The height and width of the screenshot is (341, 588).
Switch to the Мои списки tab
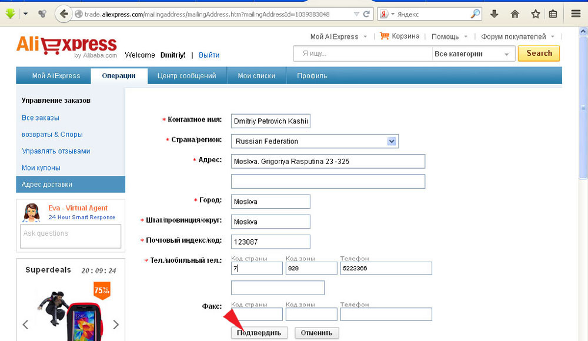click(x=256, y=75)
